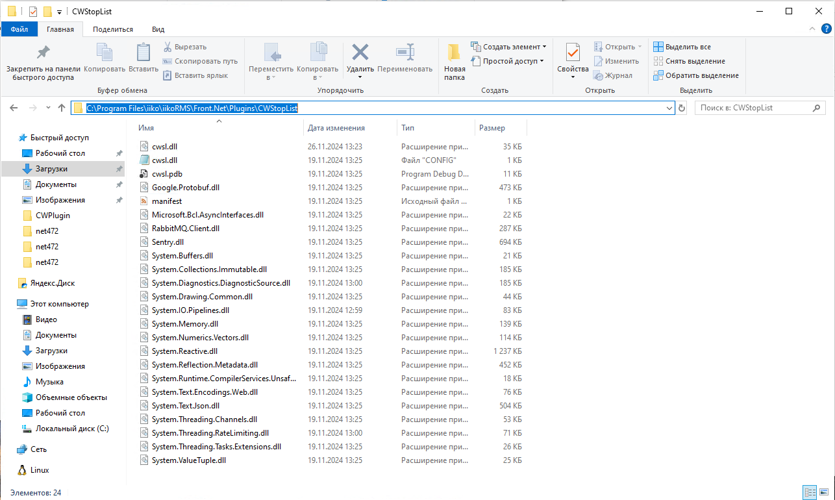The height and width of the screenshot is (500, 835).
Task: Open the File (Файл) menu
Action: pyautogui.click(x=19, y=29)
